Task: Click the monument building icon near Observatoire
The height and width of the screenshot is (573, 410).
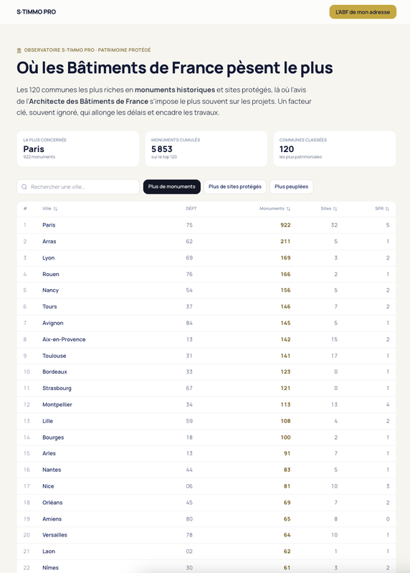Action: (x=19, y=50)
